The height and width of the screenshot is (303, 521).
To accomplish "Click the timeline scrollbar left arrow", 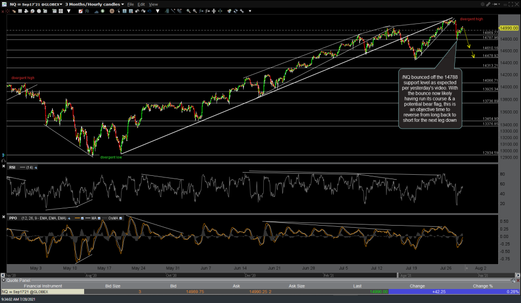I will [x=3, y=275].
